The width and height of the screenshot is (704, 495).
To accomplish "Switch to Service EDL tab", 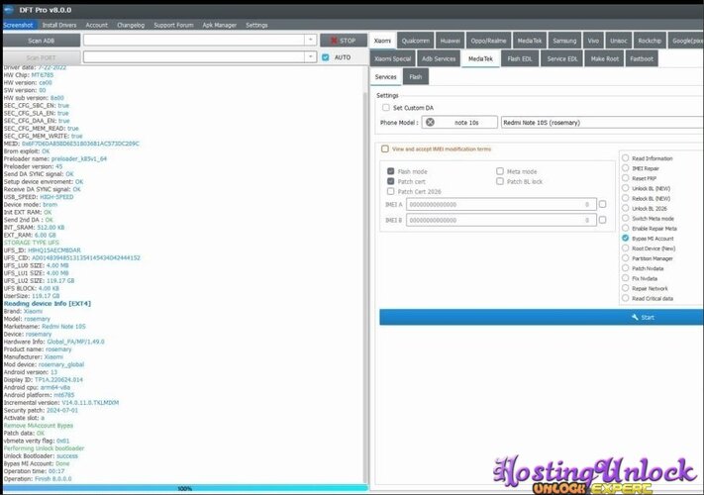I will tap(562, 58).
